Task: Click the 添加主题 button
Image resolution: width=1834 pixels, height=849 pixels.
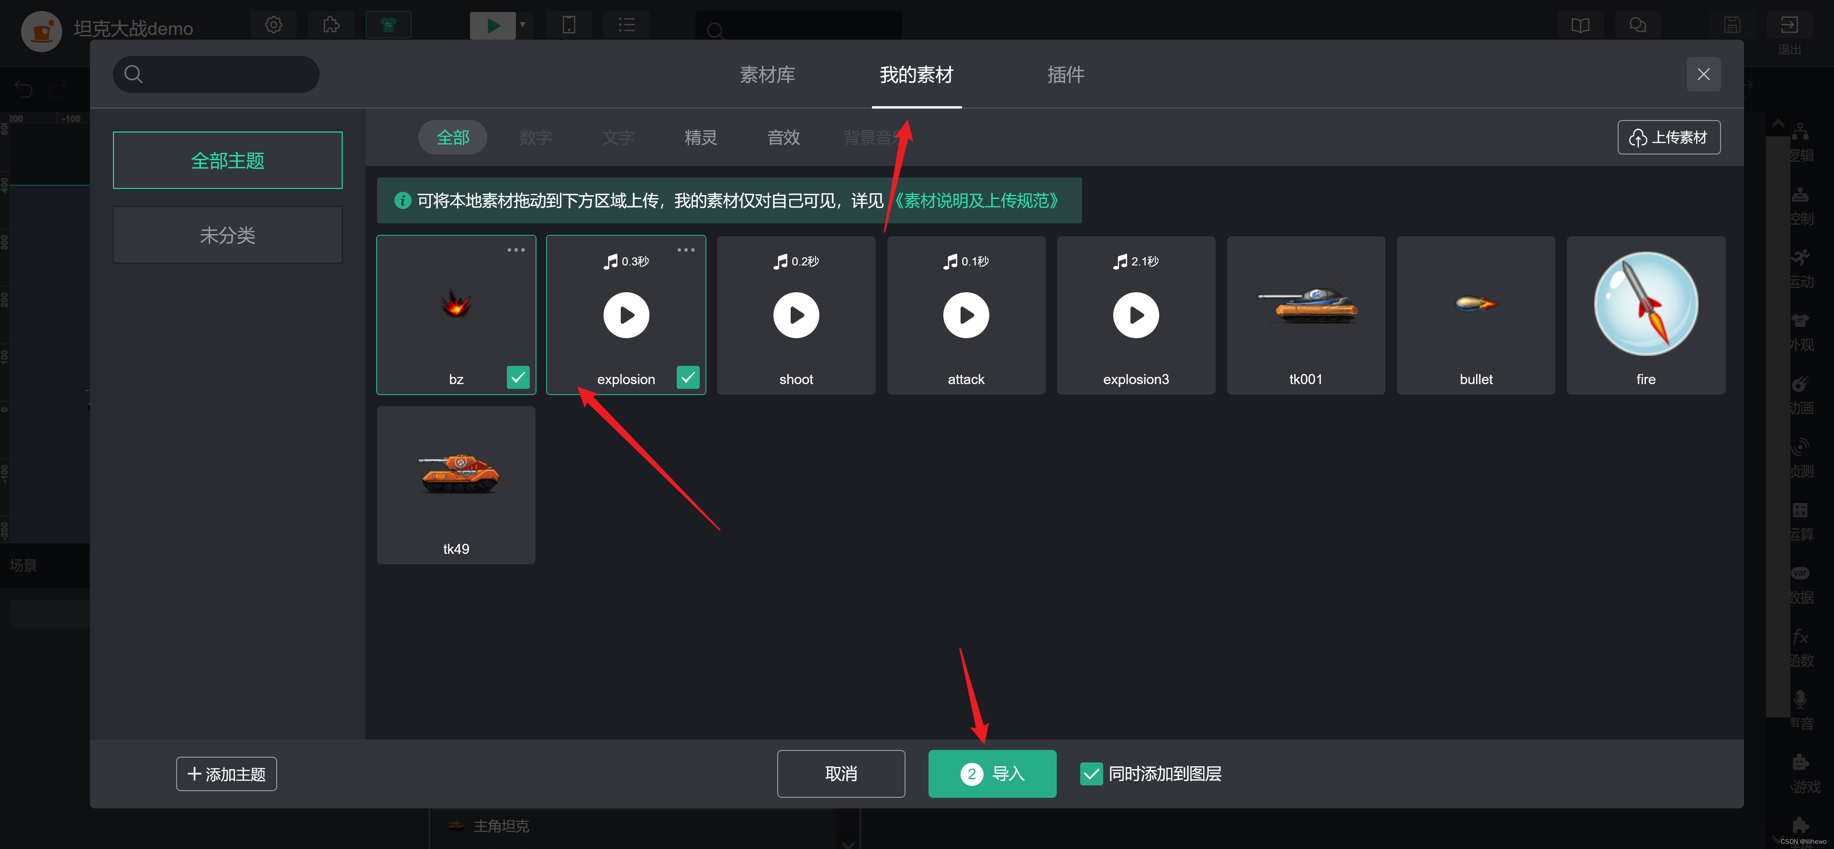Action: tap(226, 773)
